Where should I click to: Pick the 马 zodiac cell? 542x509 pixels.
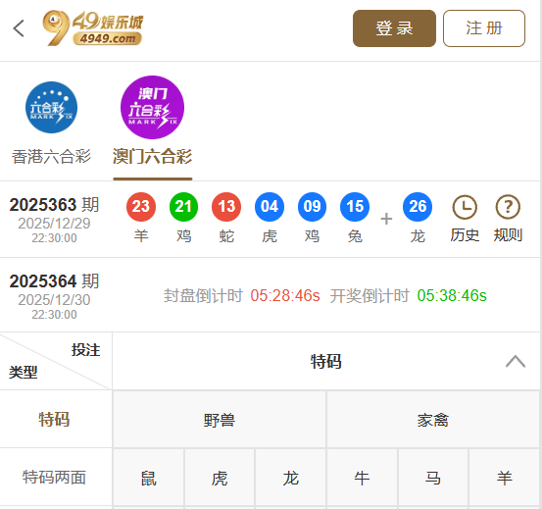click(x=433, y=478)
